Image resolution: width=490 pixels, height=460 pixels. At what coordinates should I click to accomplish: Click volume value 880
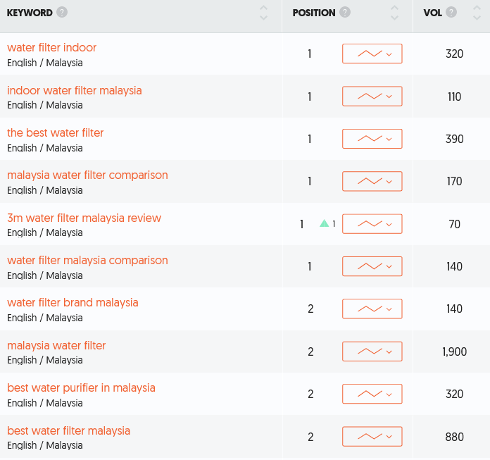coord(454,437)
